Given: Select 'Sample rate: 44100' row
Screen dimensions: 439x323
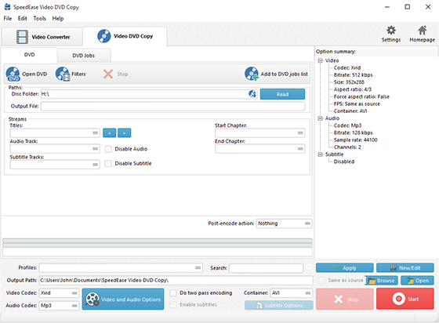Looking at the screenshot, I should (356, 140).
